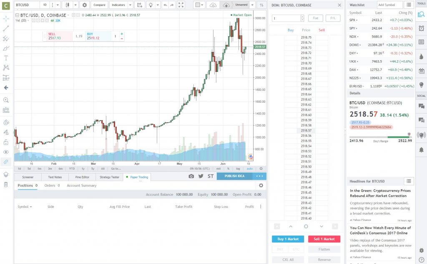Hide all drawings with the eye icon

(6, 152)
